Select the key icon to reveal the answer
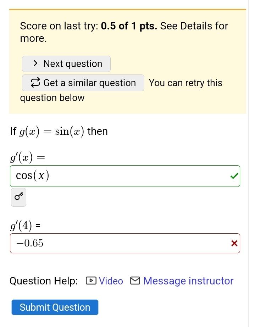The height and width of the screenshot is (327, 255). [x=18, y=197]
